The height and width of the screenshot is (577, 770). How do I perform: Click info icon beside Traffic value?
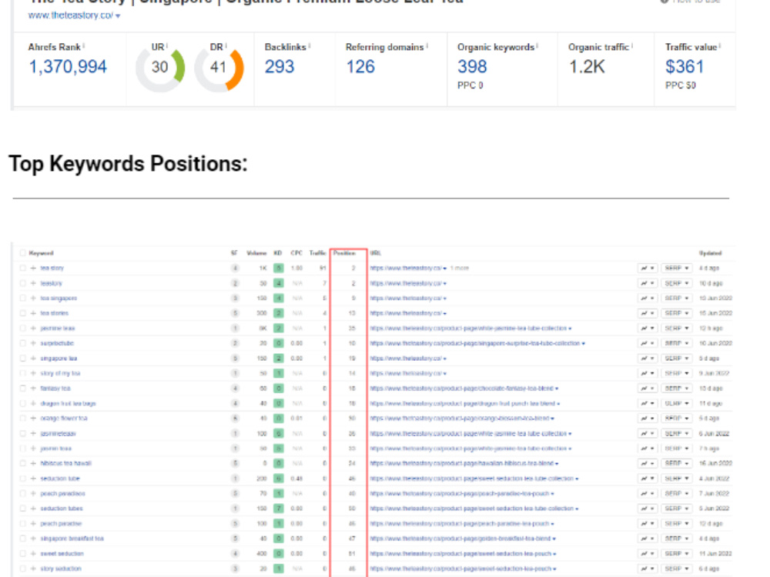[x=719, y=45]
